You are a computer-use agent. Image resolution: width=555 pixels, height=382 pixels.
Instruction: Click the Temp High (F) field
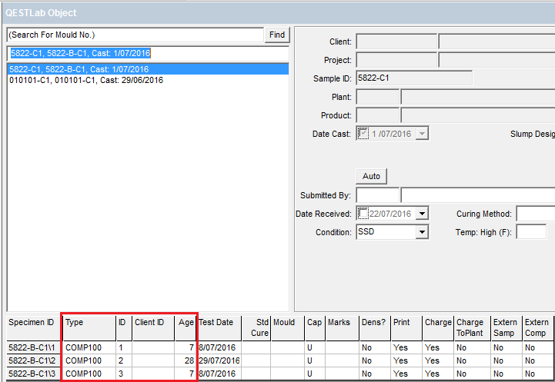(531, 232)
